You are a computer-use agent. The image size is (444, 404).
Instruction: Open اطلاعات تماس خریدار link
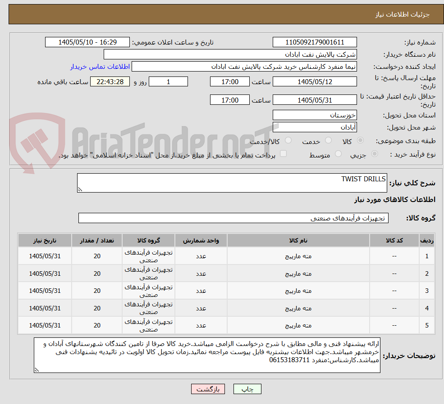[100, 67]
